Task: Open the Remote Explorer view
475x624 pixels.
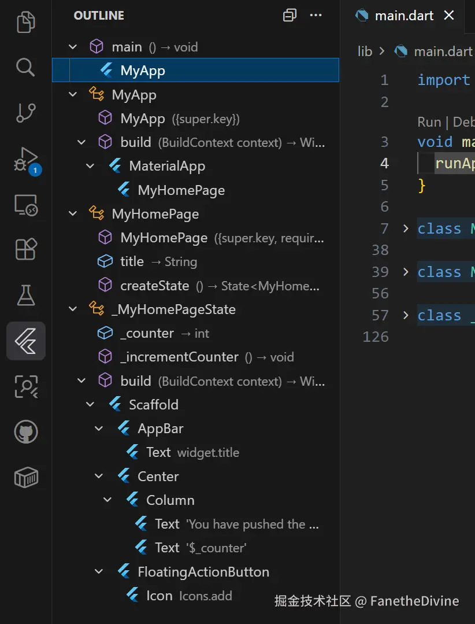Action: (x=25, y=205)
